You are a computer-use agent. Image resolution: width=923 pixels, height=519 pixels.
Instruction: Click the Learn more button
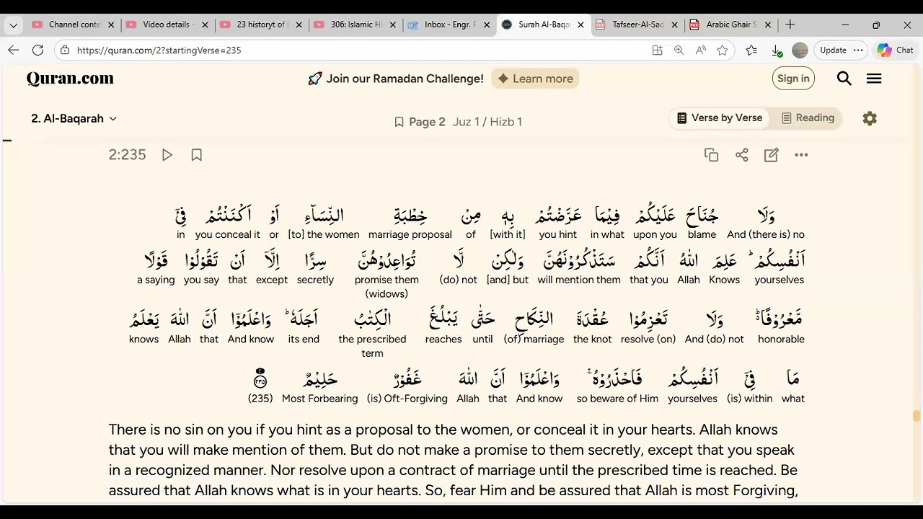click(535, 79)
